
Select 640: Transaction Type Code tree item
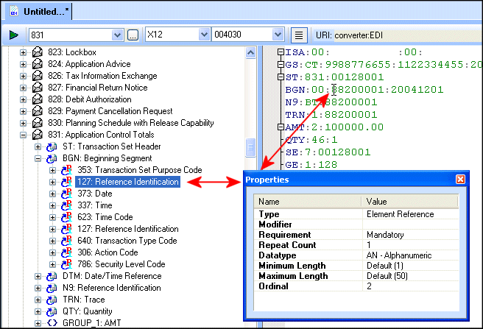(127, 241)
